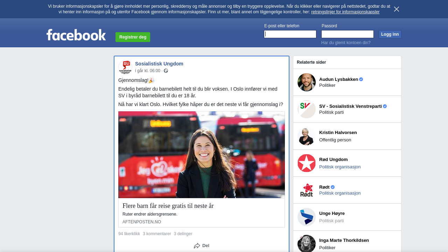Viewport: 448px width, 252px height.
Task: Open the Audun Lysbakken page link
Action: (x=339, y=79)
